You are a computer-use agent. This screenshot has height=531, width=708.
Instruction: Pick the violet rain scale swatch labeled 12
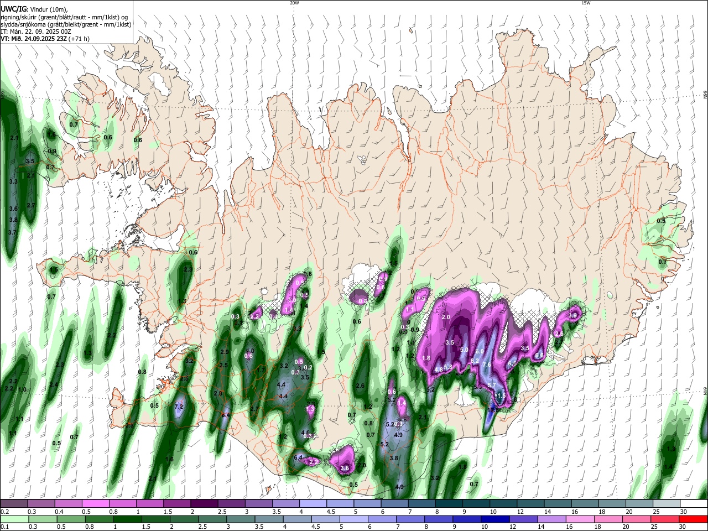(x=523, y=519)
